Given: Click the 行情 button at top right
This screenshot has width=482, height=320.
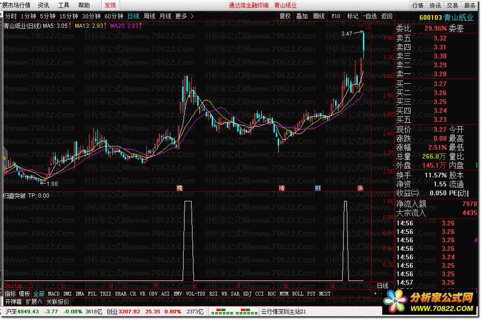Looking at the screenshot, I should click(418, 6).
